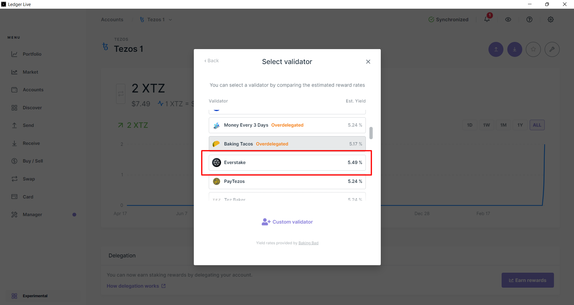The height and width of the screenshot is (305, 574).
Task: Click the Earn rewards button
Action: pos(528,280)
